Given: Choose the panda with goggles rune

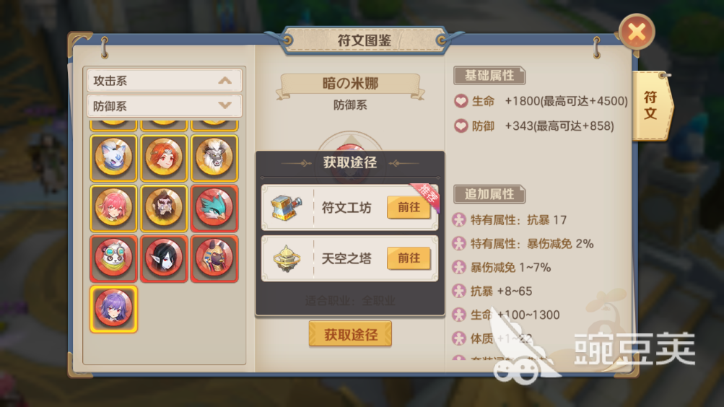Looking at the screenshot, I should (x=113, y=258).
